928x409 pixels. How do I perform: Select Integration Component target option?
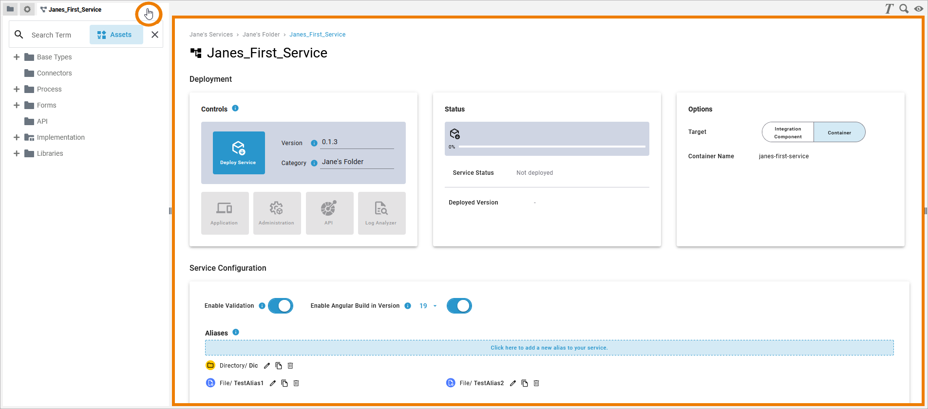pyautogui.click(x=788, y=132)
